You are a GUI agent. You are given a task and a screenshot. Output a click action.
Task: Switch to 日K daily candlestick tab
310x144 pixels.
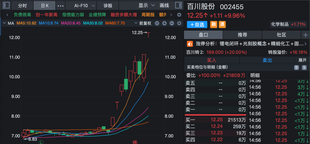tap(45, 5)
